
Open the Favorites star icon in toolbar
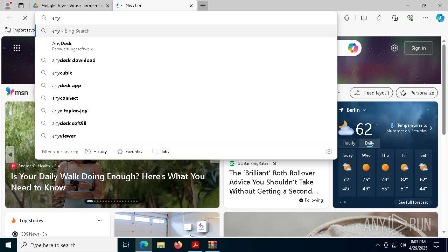tap(379, 18)
